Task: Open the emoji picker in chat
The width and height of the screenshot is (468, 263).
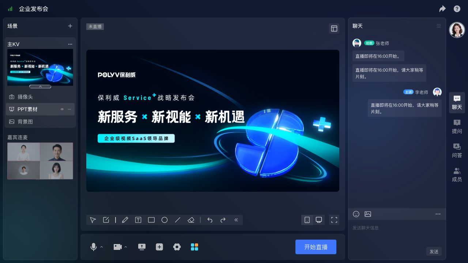Action: [x=356, y=214]
